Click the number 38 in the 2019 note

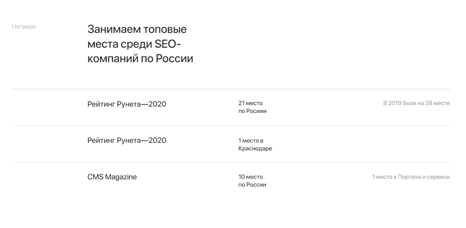pos(428,103)
